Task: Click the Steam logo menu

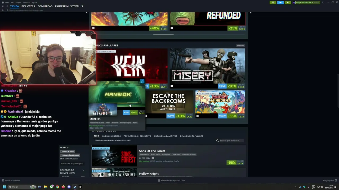Action: pos(3,2)
